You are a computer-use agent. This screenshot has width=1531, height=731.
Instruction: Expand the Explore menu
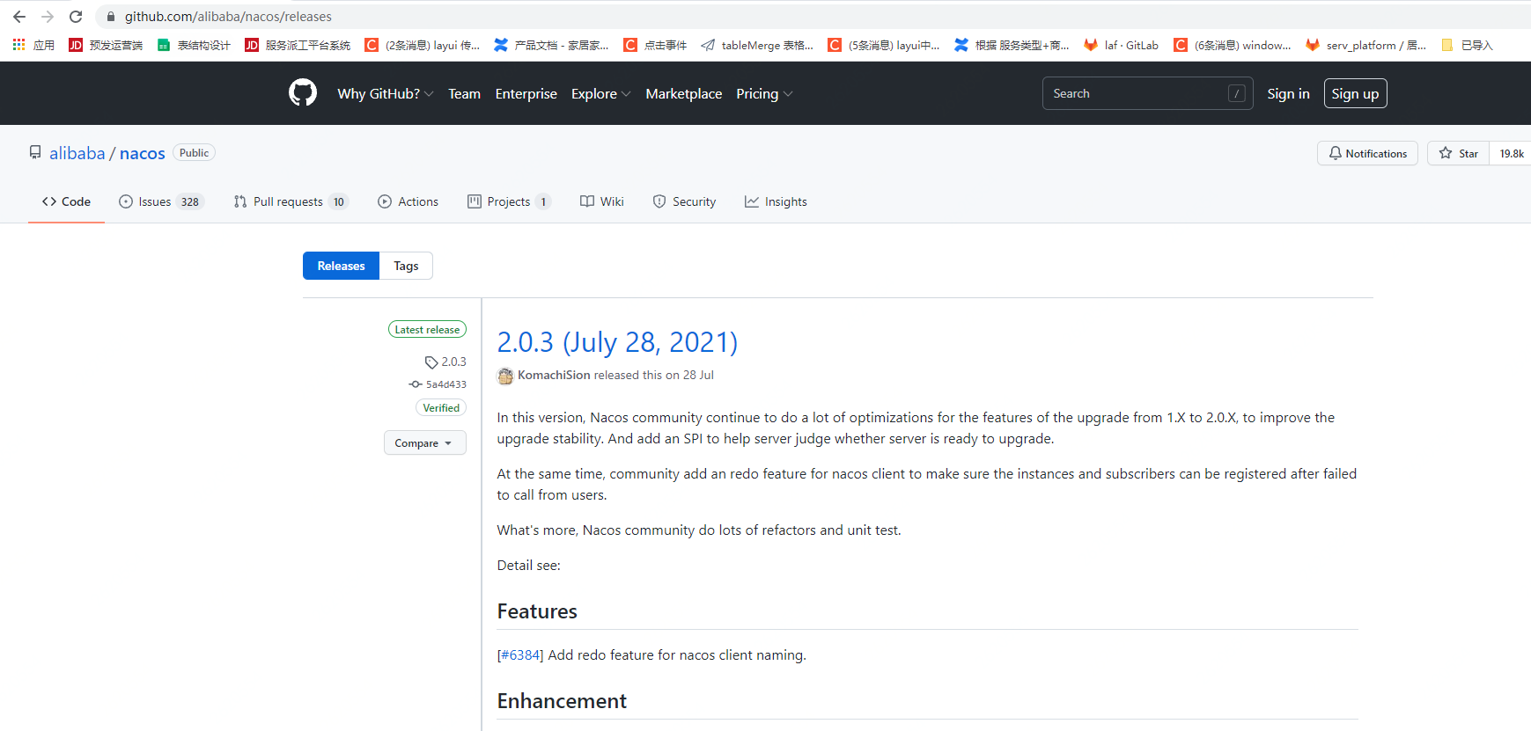coord(600,93)
